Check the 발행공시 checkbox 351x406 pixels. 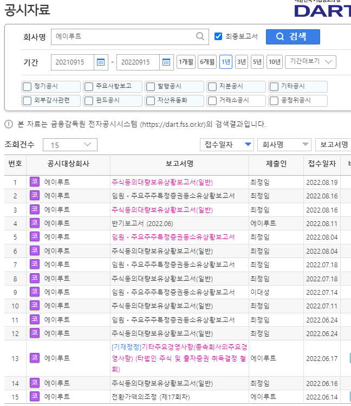tap(151, 87)
